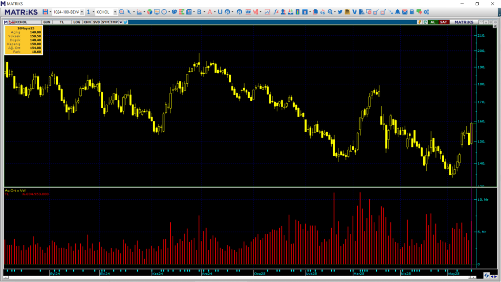Open the calculator tool icon
Screen dimensions: 501x282
pos(412,12)
